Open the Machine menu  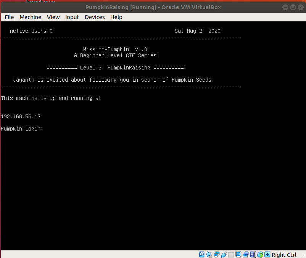[31, 17]
